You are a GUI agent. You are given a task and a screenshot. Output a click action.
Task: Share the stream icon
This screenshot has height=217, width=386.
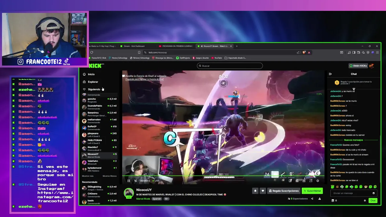point(312,199)
